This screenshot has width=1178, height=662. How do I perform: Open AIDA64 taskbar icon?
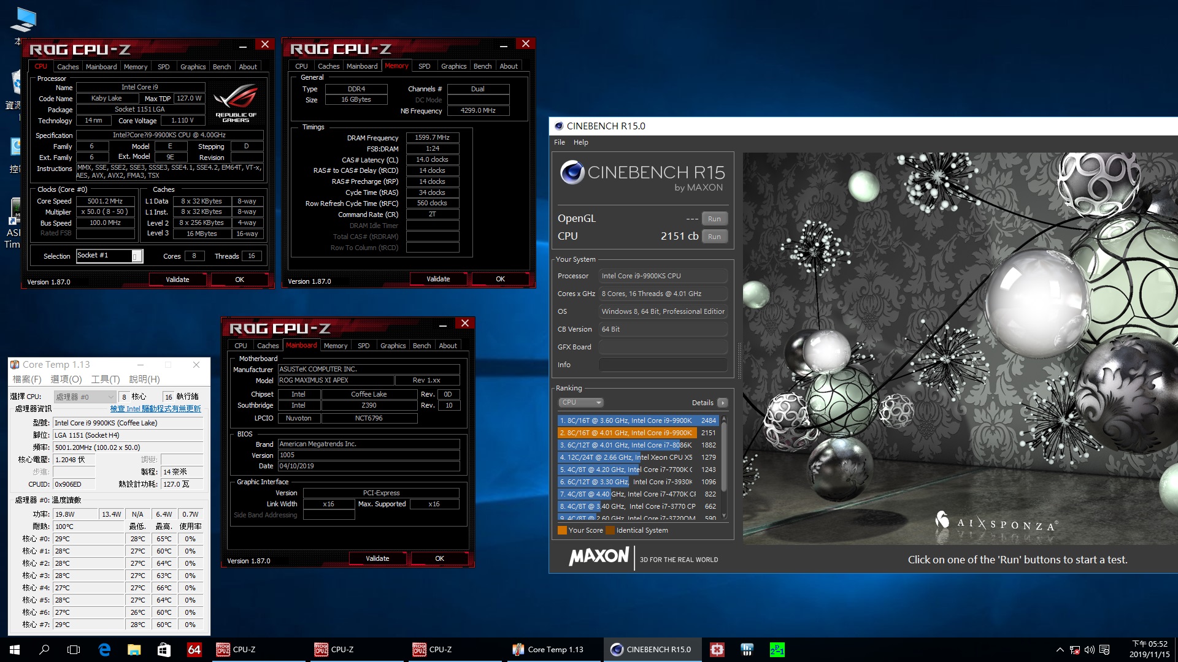coord(194,649)
